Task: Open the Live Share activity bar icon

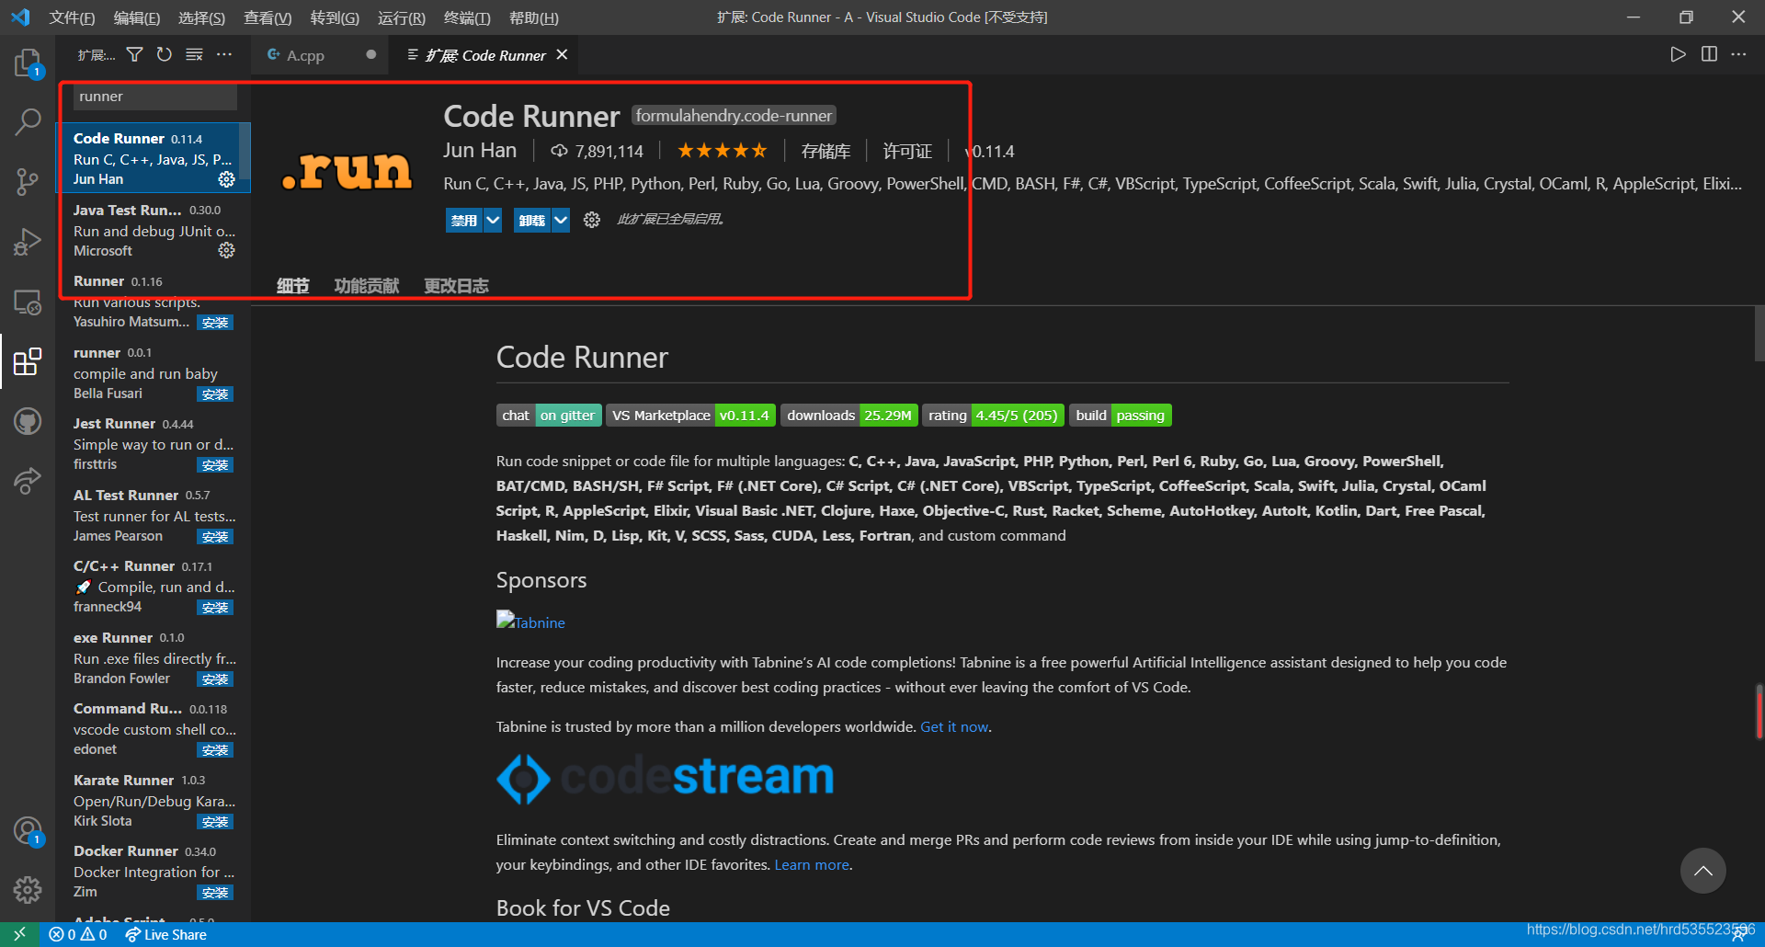Action: (28, 481)
